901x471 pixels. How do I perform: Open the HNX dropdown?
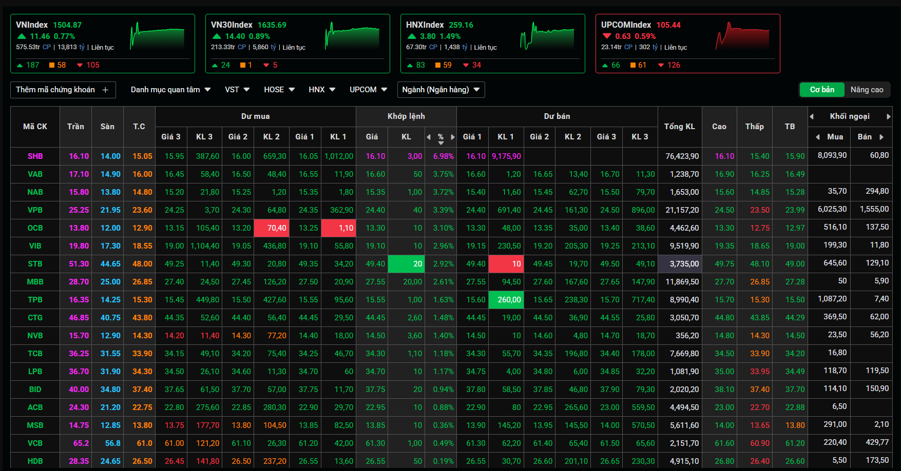(x=322, y=90)
